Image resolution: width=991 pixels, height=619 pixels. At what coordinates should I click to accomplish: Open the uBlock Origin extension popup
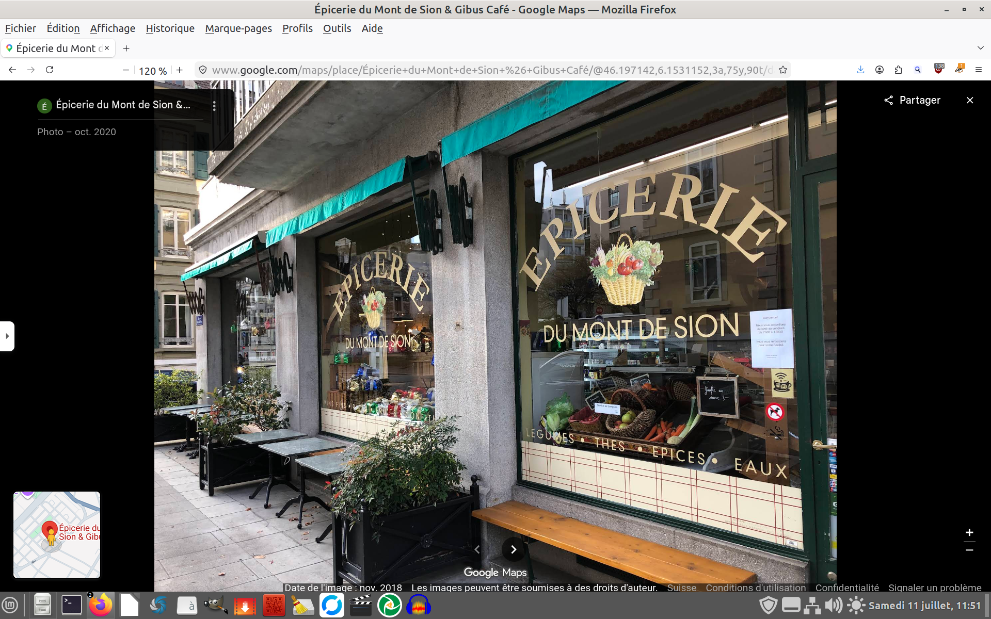coord(938,69)
